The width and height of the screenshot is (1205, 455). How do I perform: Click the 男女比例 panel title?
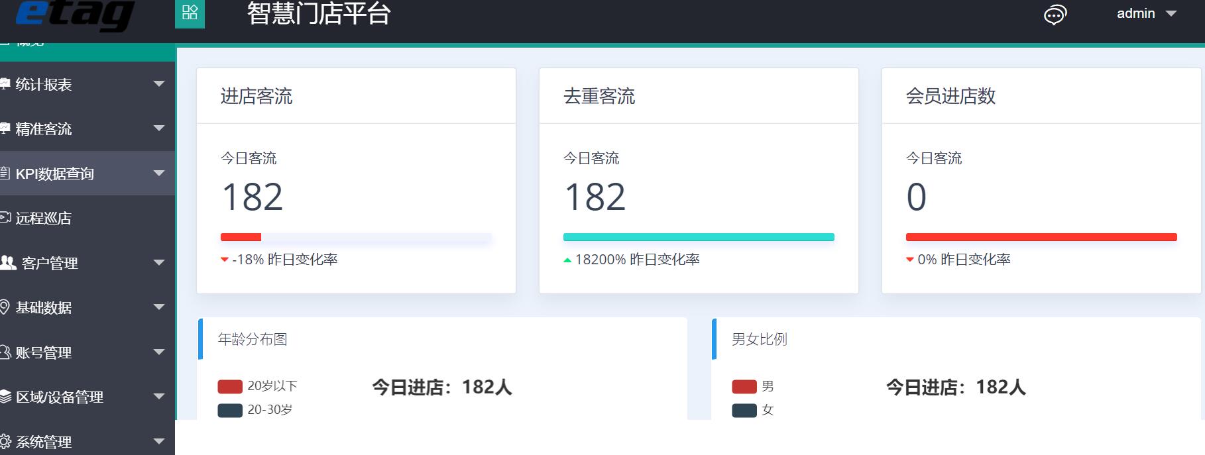[760, 339]
